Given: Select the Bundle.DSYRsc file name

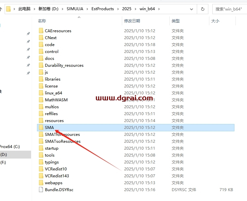Looking at the screenshot, I should coord(59,190).
